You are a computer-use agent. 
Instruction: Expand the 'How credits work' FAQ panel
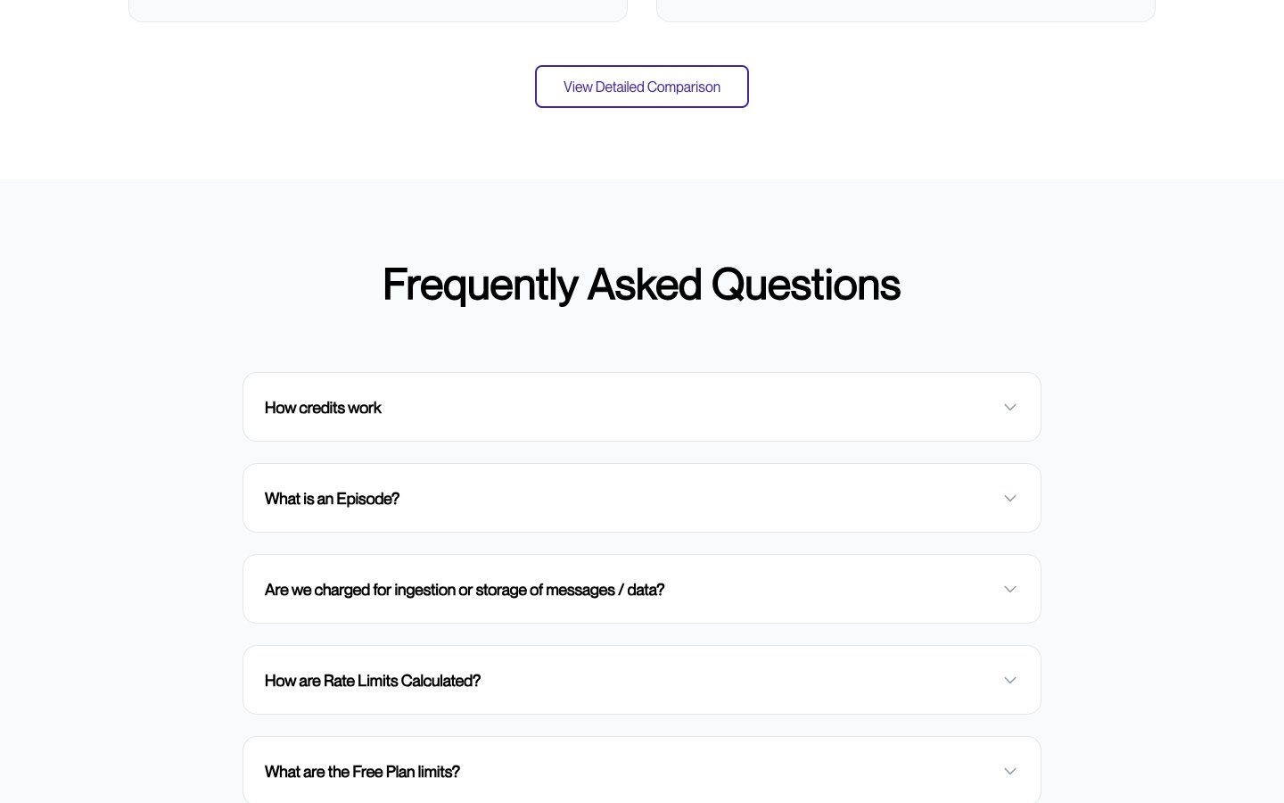642,407
